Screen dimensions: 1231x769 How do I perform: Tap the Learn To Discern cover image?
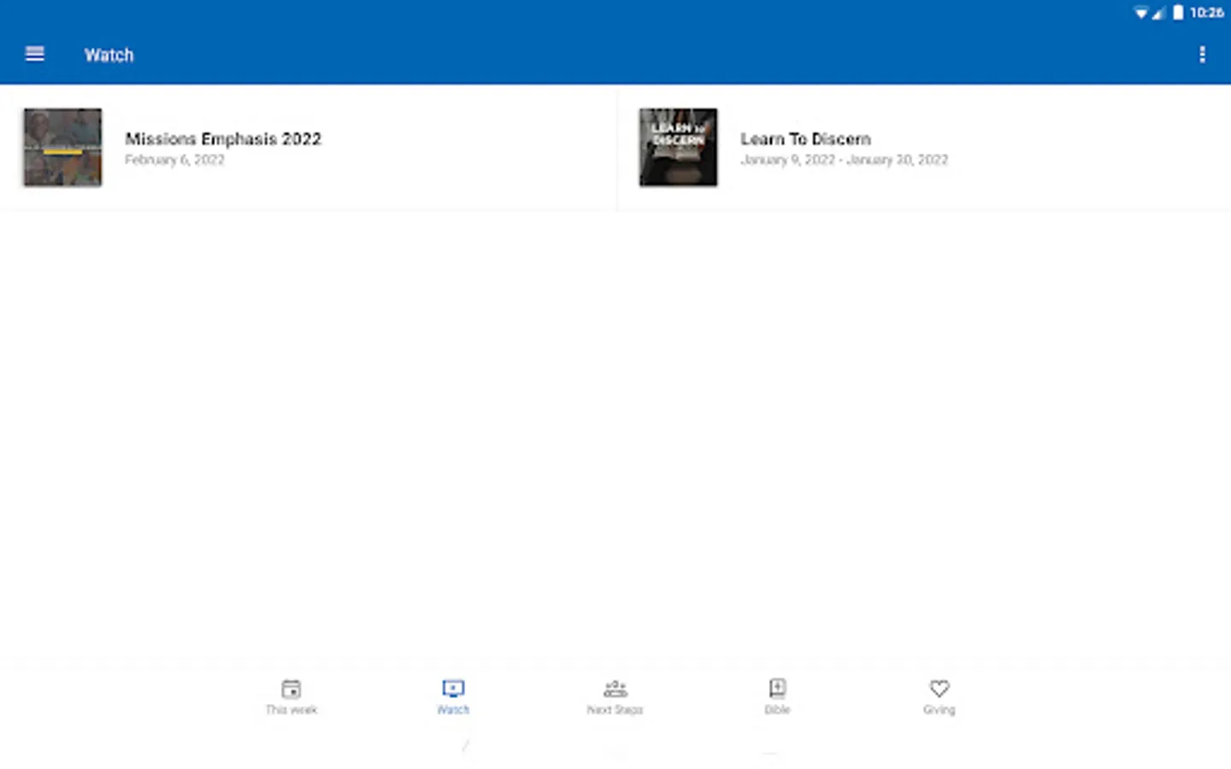coord(678,147)
